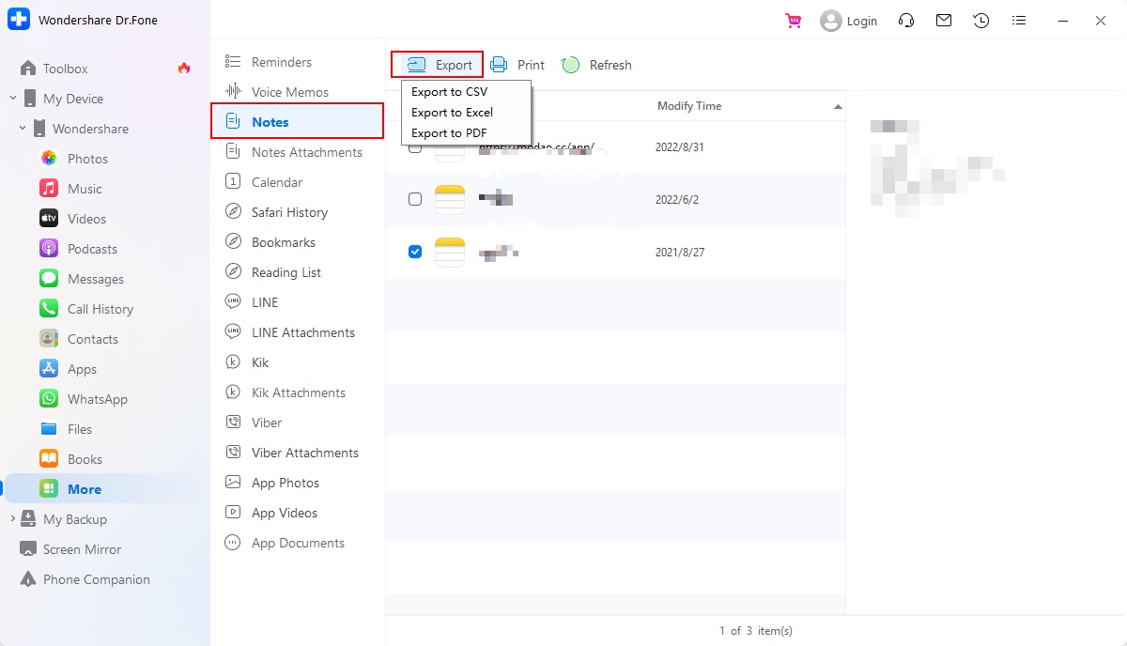This screenshot has height=646, width=1127.
Task: Click the flame icon beside Toolbox
Action: [x=184, y=68]
